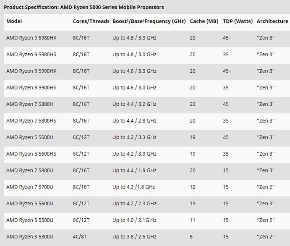
Task: Click the TDP (Watts) column header
Action: [x=238, y=21]
